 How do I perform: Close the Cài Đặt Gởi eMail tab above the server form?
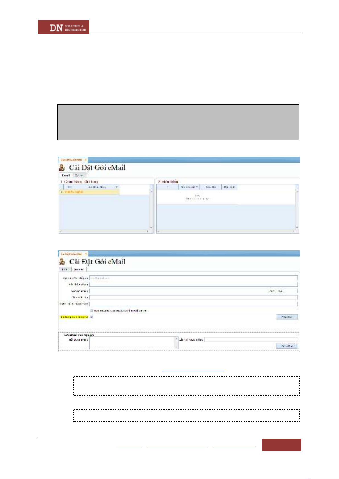click(x=86, y=254)
